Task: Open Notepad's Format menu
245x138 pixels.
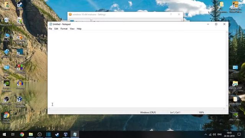Action: pyautogui.click(x=64, y=29)
